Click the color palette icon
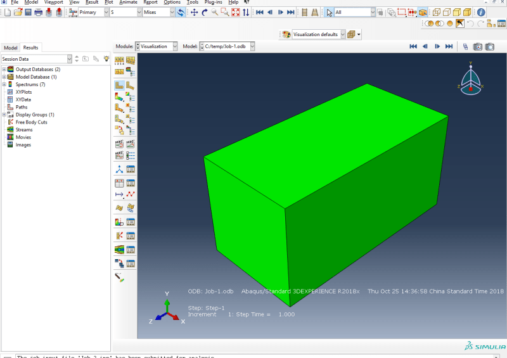The width and height of the screenshot is (507, 358). pyautogui.click(x=286, y=34)
